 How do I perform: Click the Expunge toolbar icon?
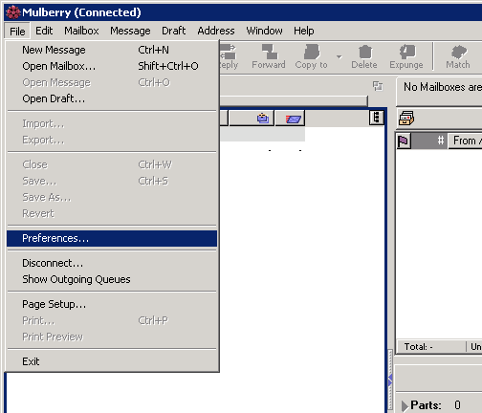(x=406, y=56)
